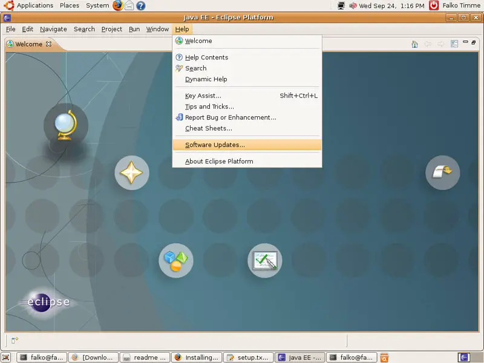
Task: Click the workspace switcher in the bottom panel
Action: click(470, 358)
